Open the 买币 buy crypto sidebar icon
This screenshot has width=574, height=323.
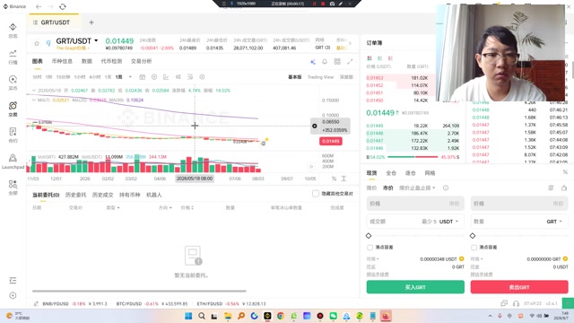pos(13,80)
